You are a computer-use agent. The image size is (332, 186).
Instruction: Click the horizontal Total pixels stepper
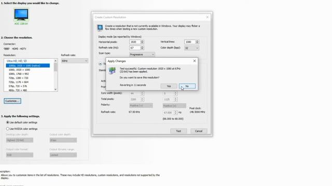click(x=142, y=99)
